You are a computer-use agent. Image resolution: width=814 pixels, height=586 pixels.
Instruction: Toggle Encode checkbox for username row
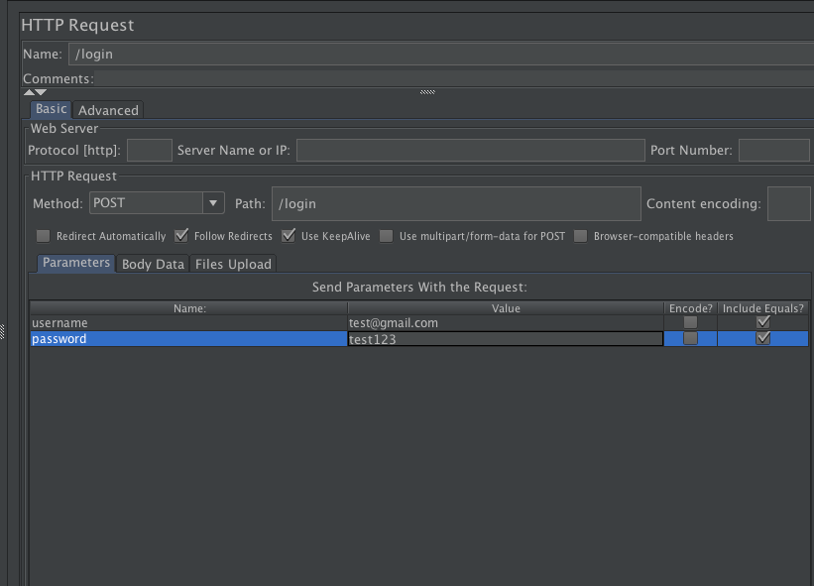[x=690, y=322]
